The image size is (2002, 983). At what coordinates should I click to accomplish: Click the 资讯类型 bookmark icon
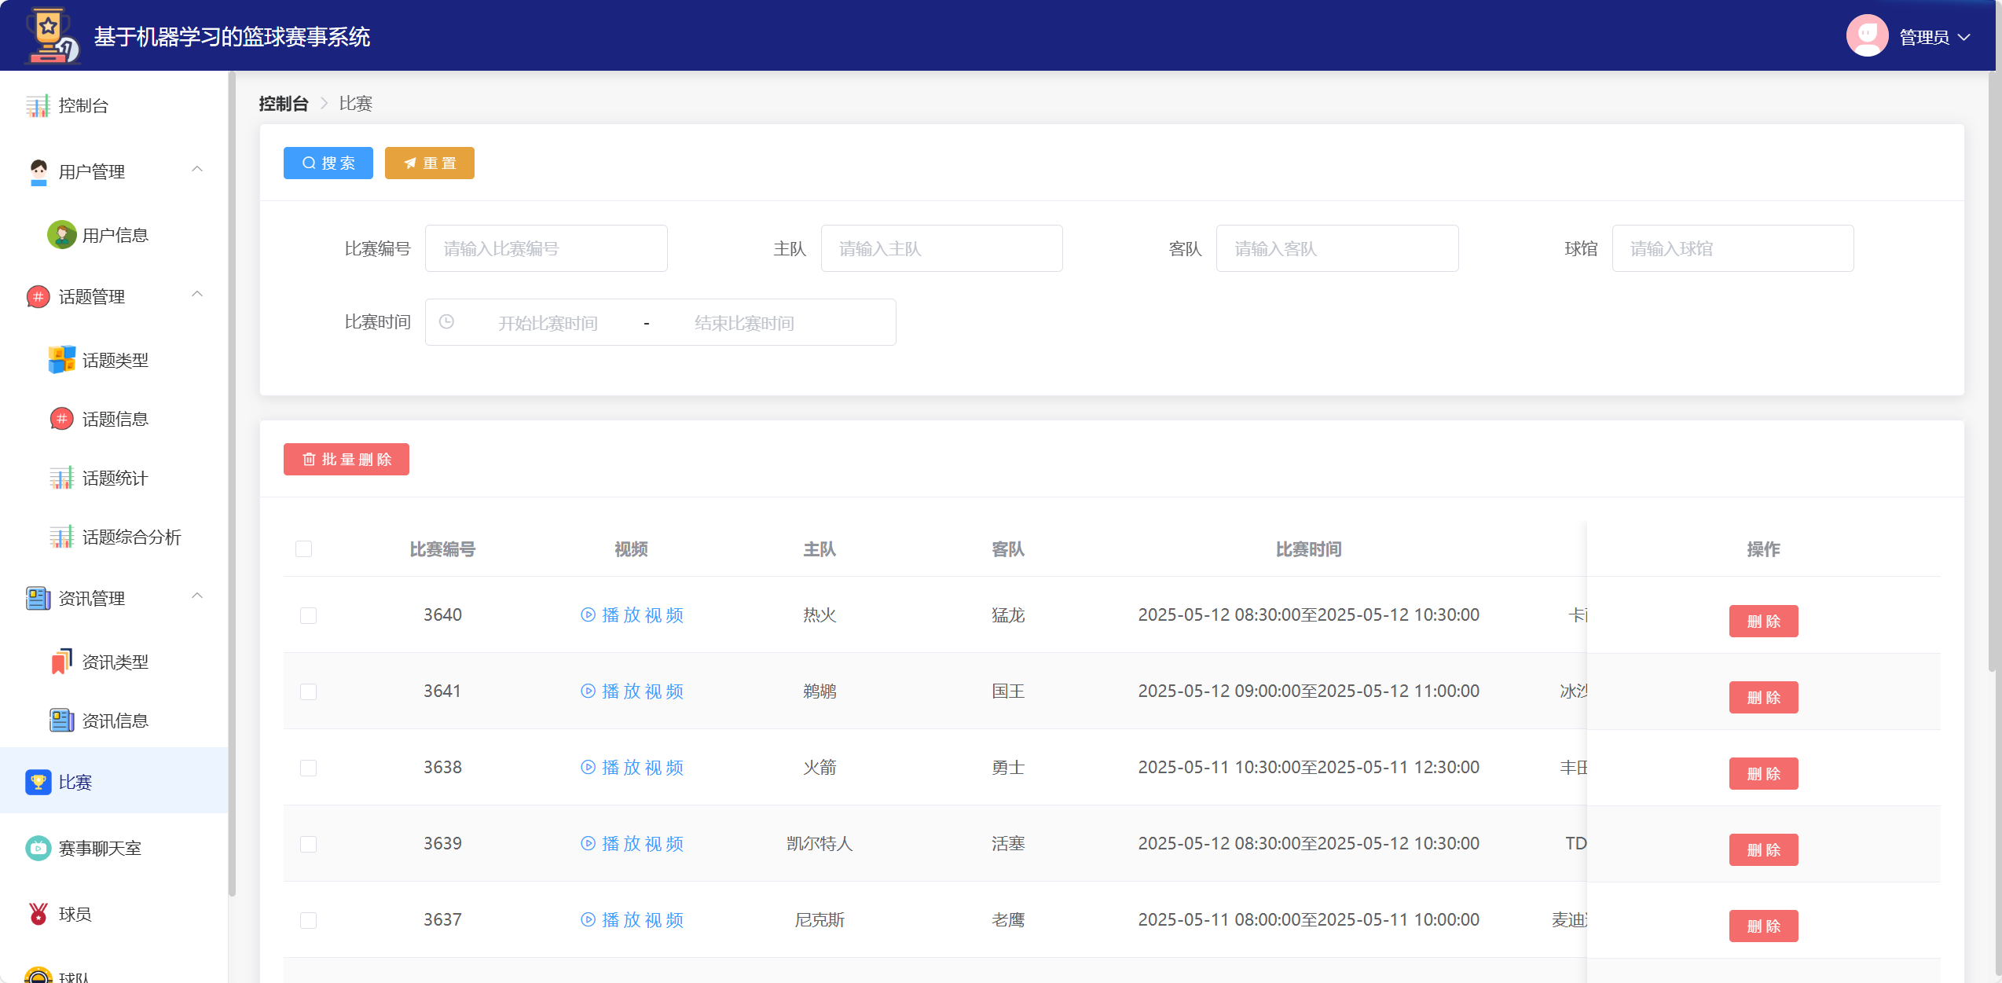click(x=61, y=662)
